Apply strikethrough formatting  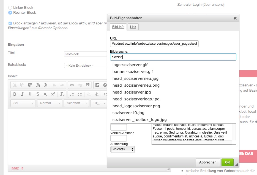tap(38, 94)
